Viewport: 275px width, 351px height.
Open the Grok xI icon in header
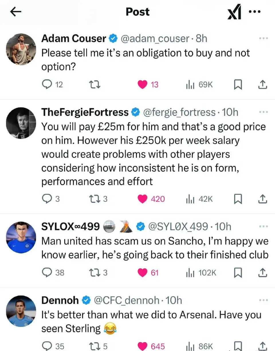click(234, 13)
